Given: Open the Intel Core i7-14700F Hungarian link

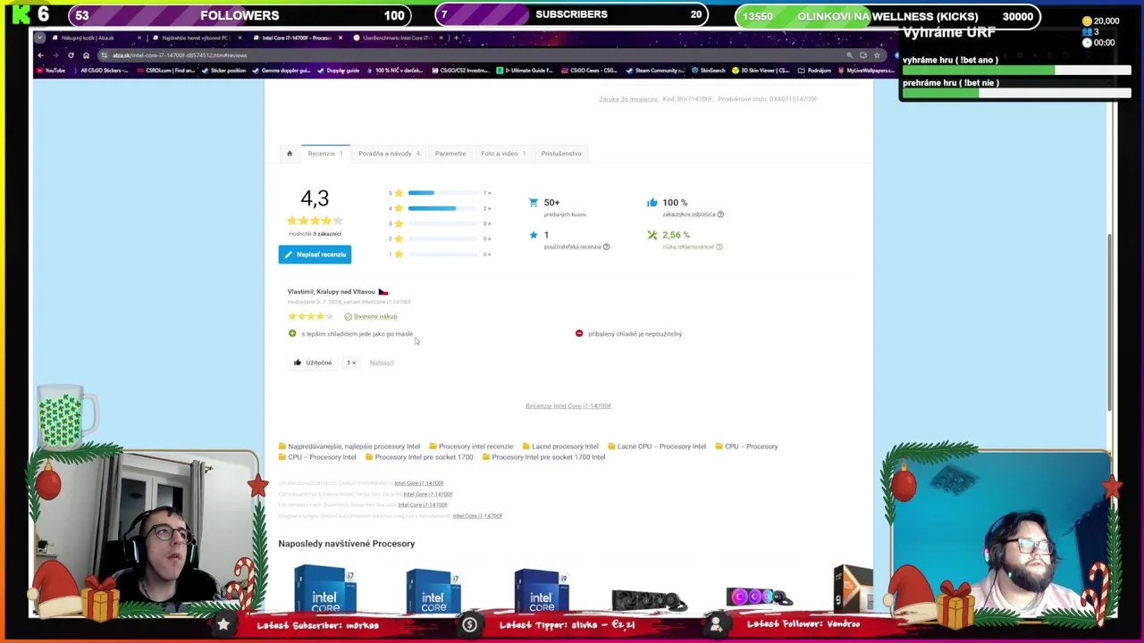Looking at the screenshot, I should coord(477,516).
